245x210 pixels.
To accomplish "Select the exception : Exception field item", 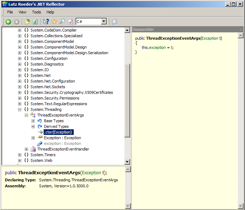I will coord(62,143).
